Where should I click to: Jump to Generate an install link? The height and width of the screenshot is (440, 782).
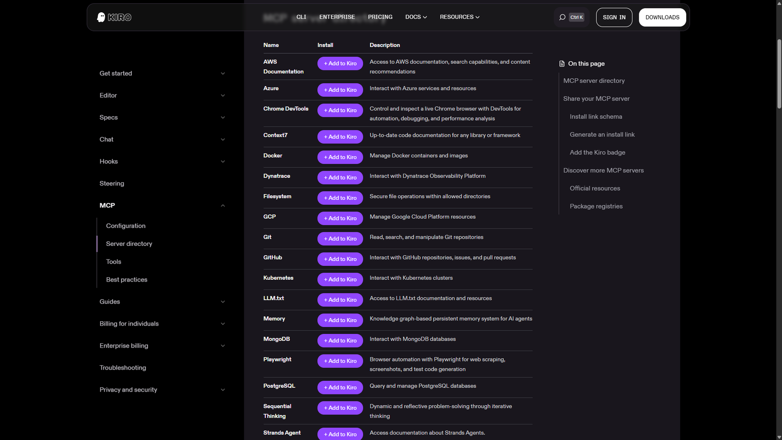point(602,134)
